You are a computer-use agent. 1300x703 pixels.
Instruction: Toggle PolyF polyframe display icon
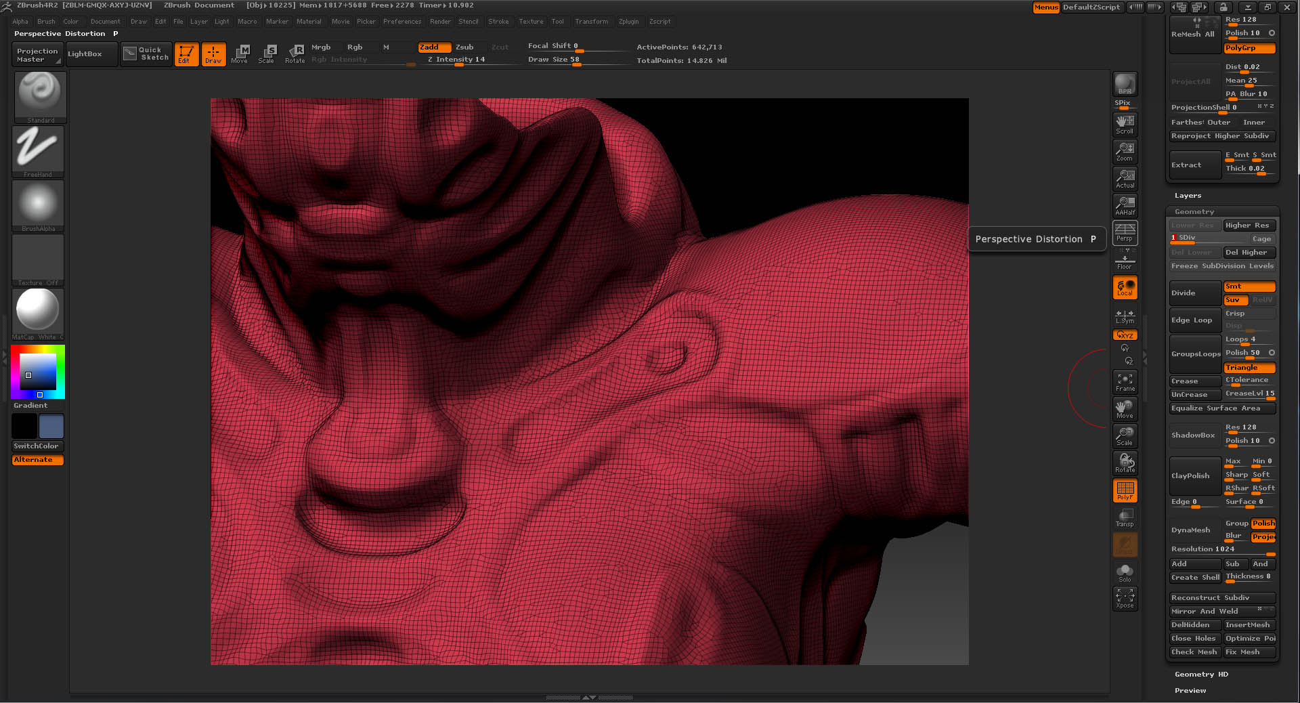click(1125, 490)
